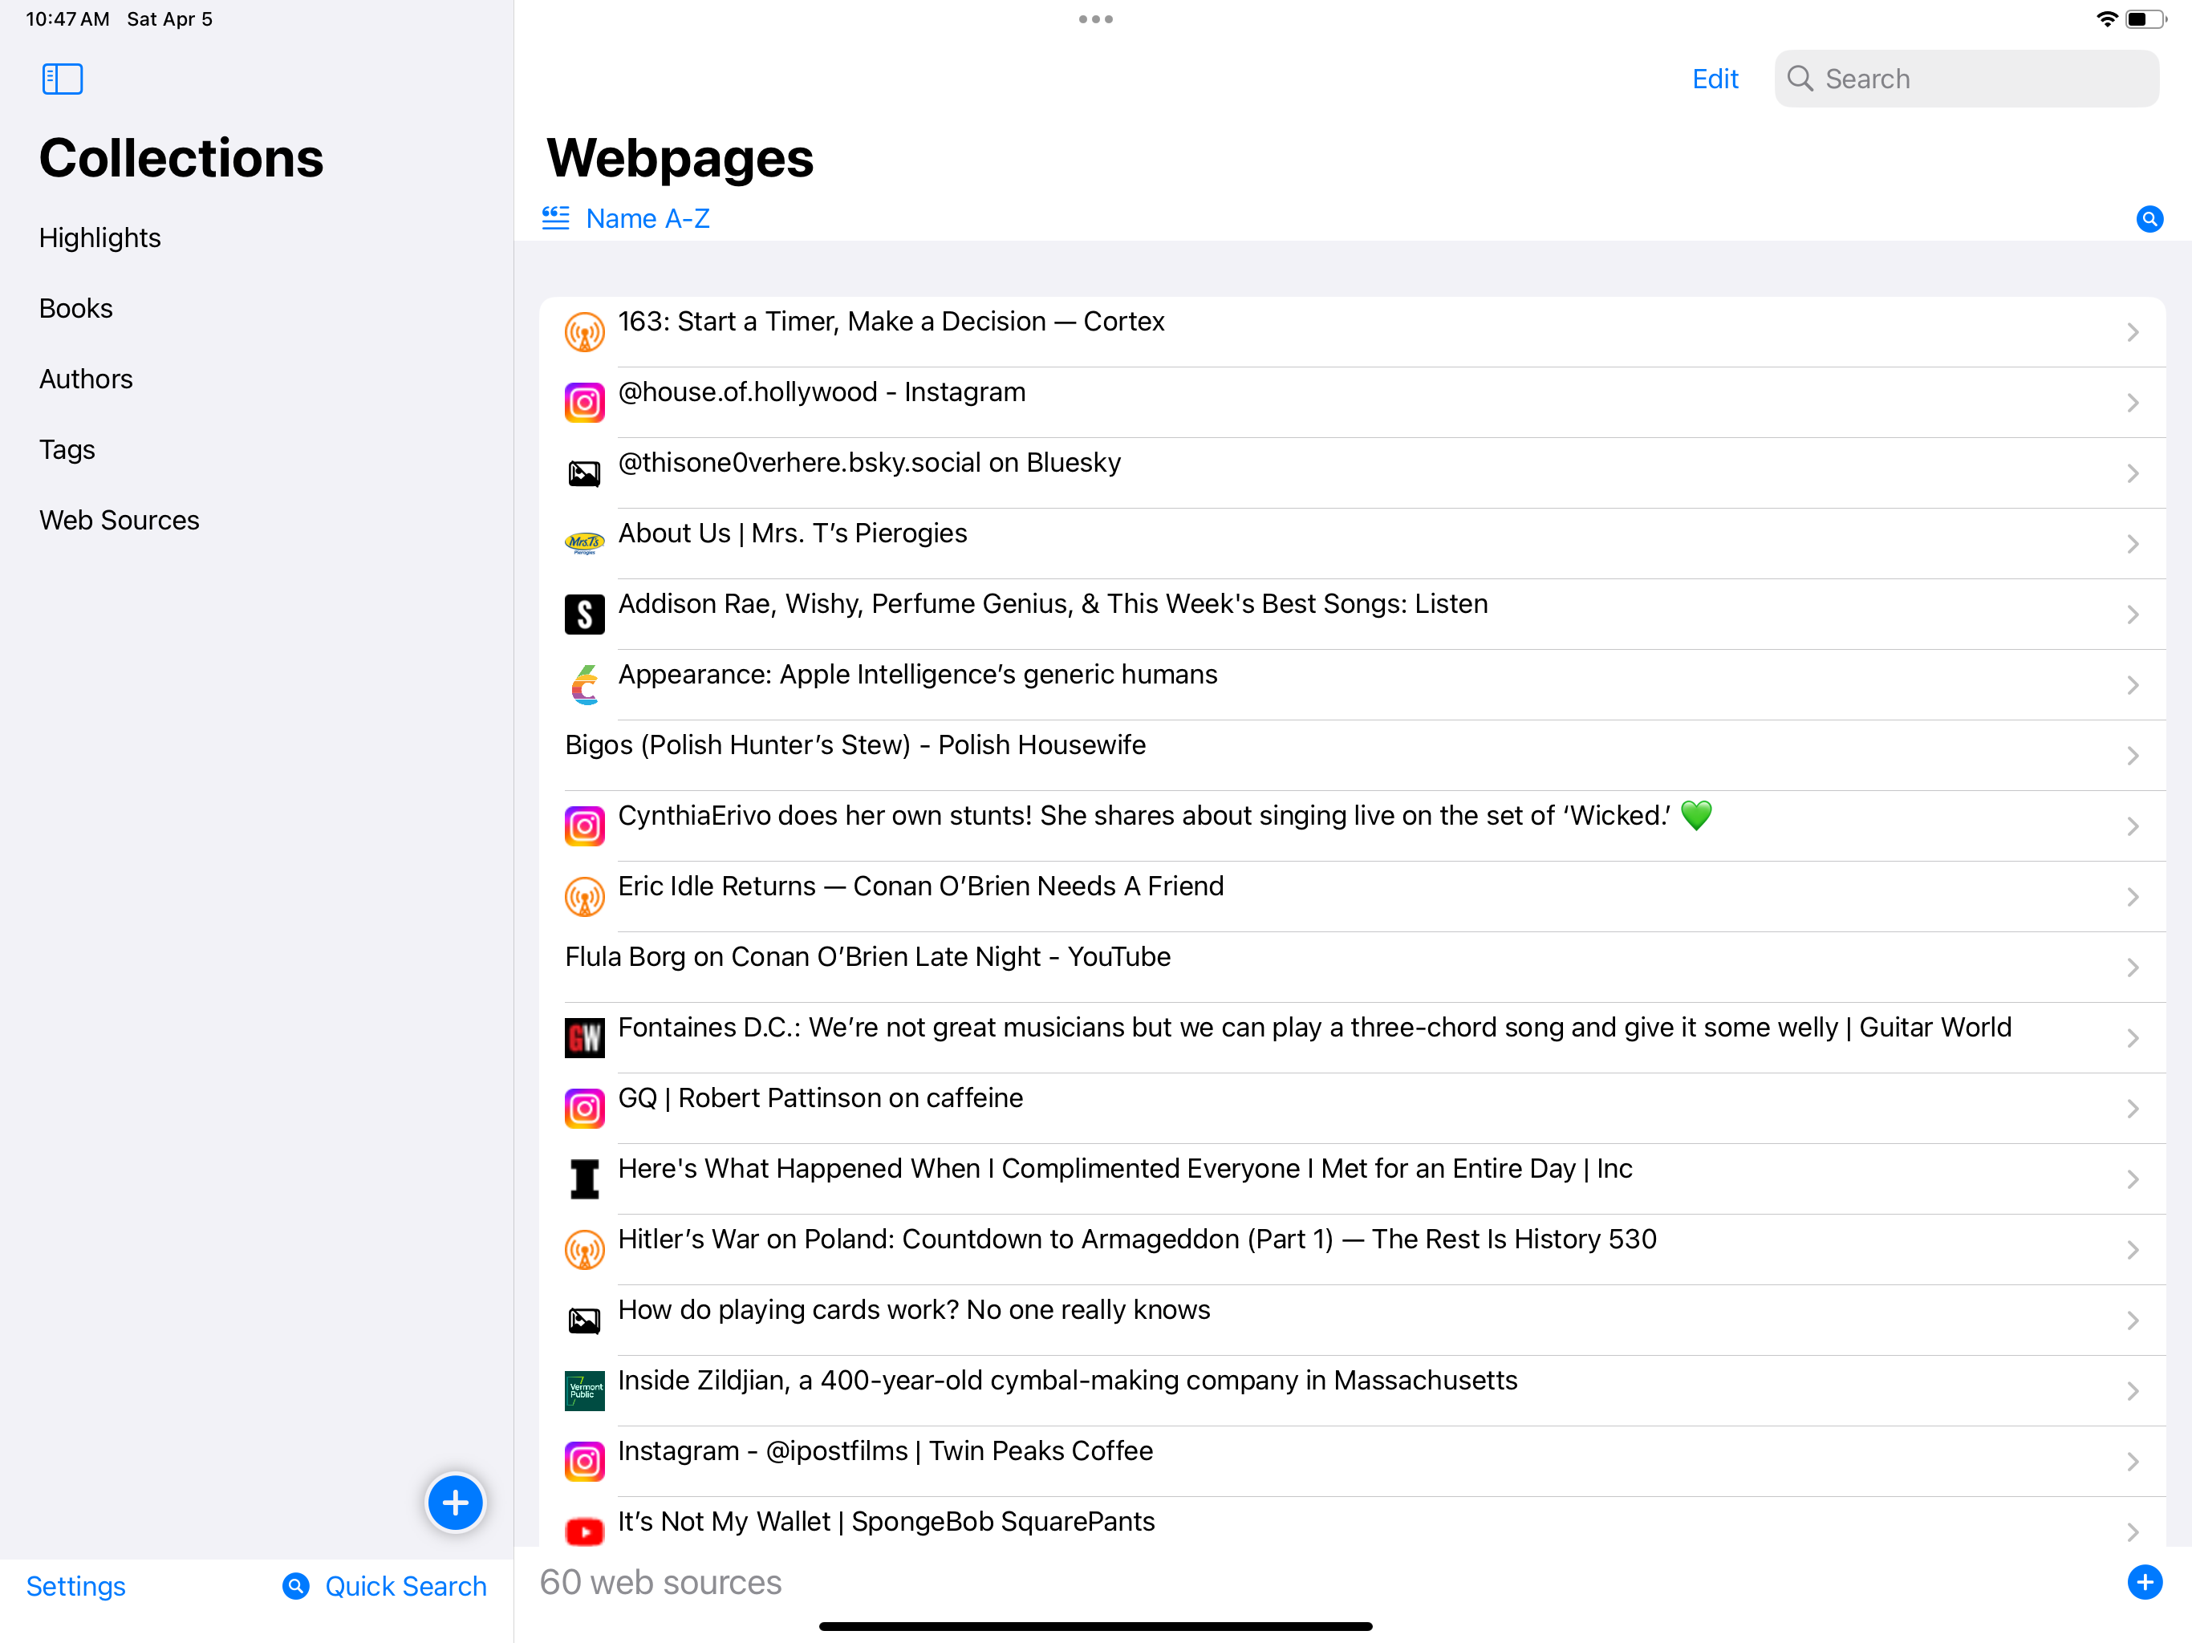
Task: Tap the home indicator bar at the bottom
Action: [x=1096, y=1626]
